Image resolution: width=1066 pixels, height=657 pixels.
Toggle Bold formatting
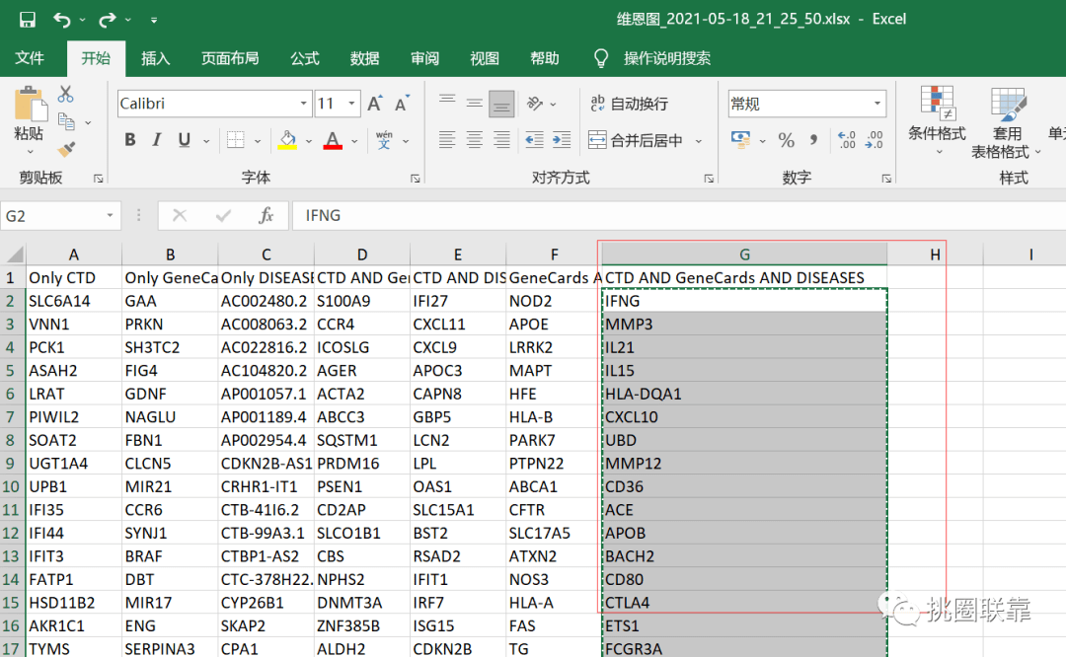tap(129, 140)
